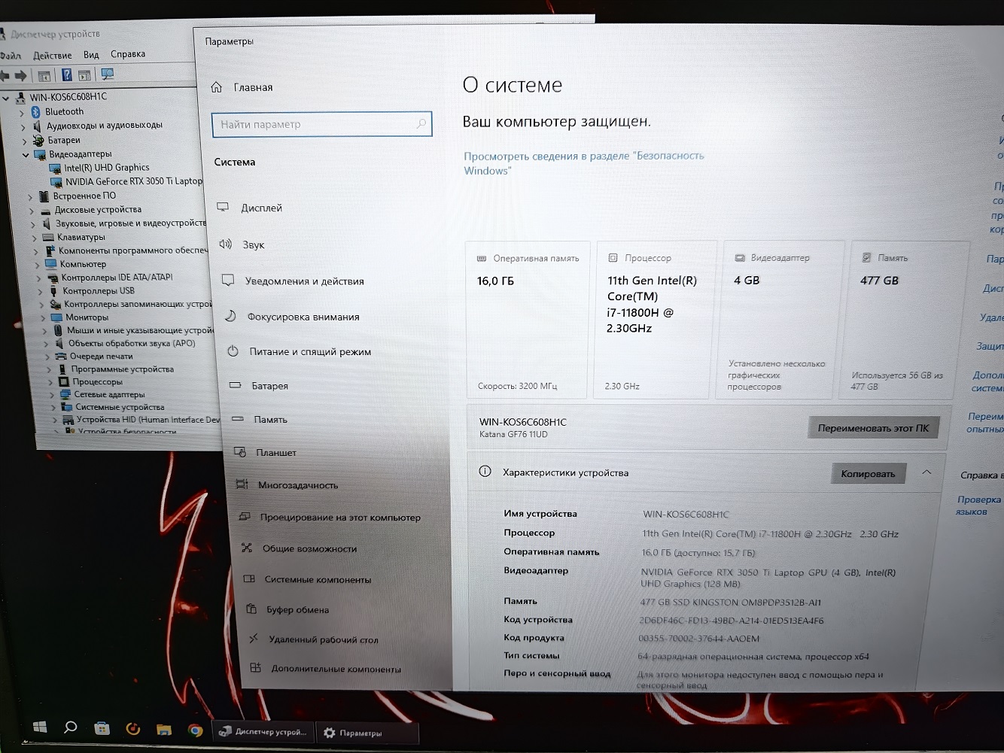Viewport: 1004px width, 753px height.
Task: Open the Видеоадаптер 4 GB card
Action: 780,319
